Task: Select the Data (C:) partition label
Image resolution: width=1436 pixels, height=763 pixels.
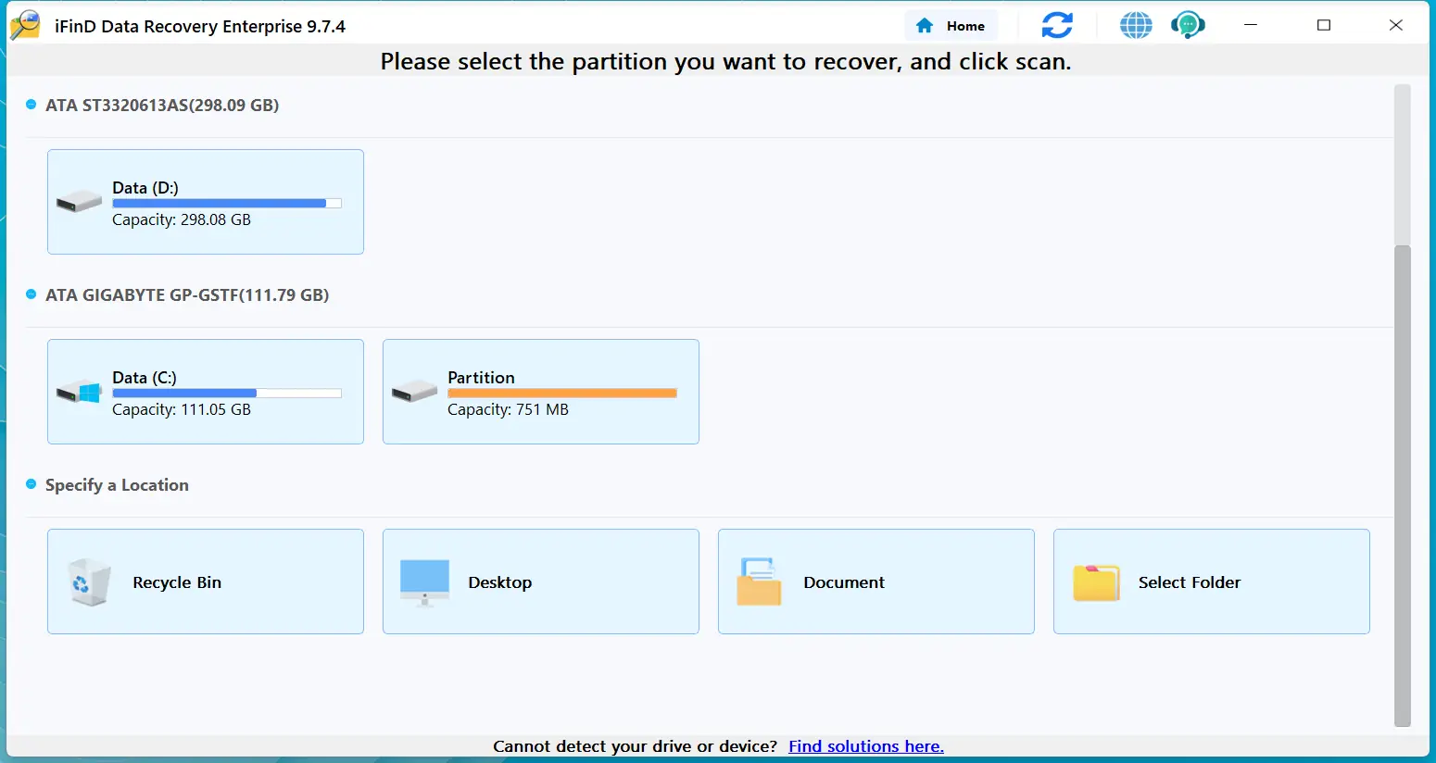Action: click(145, 378)
